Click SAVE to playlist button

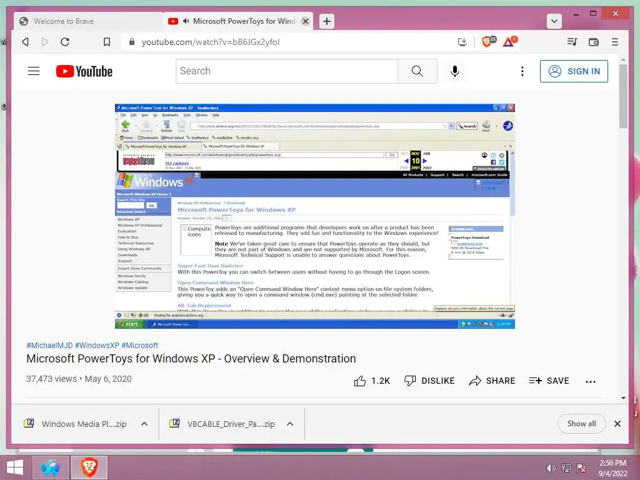[549, 381]
